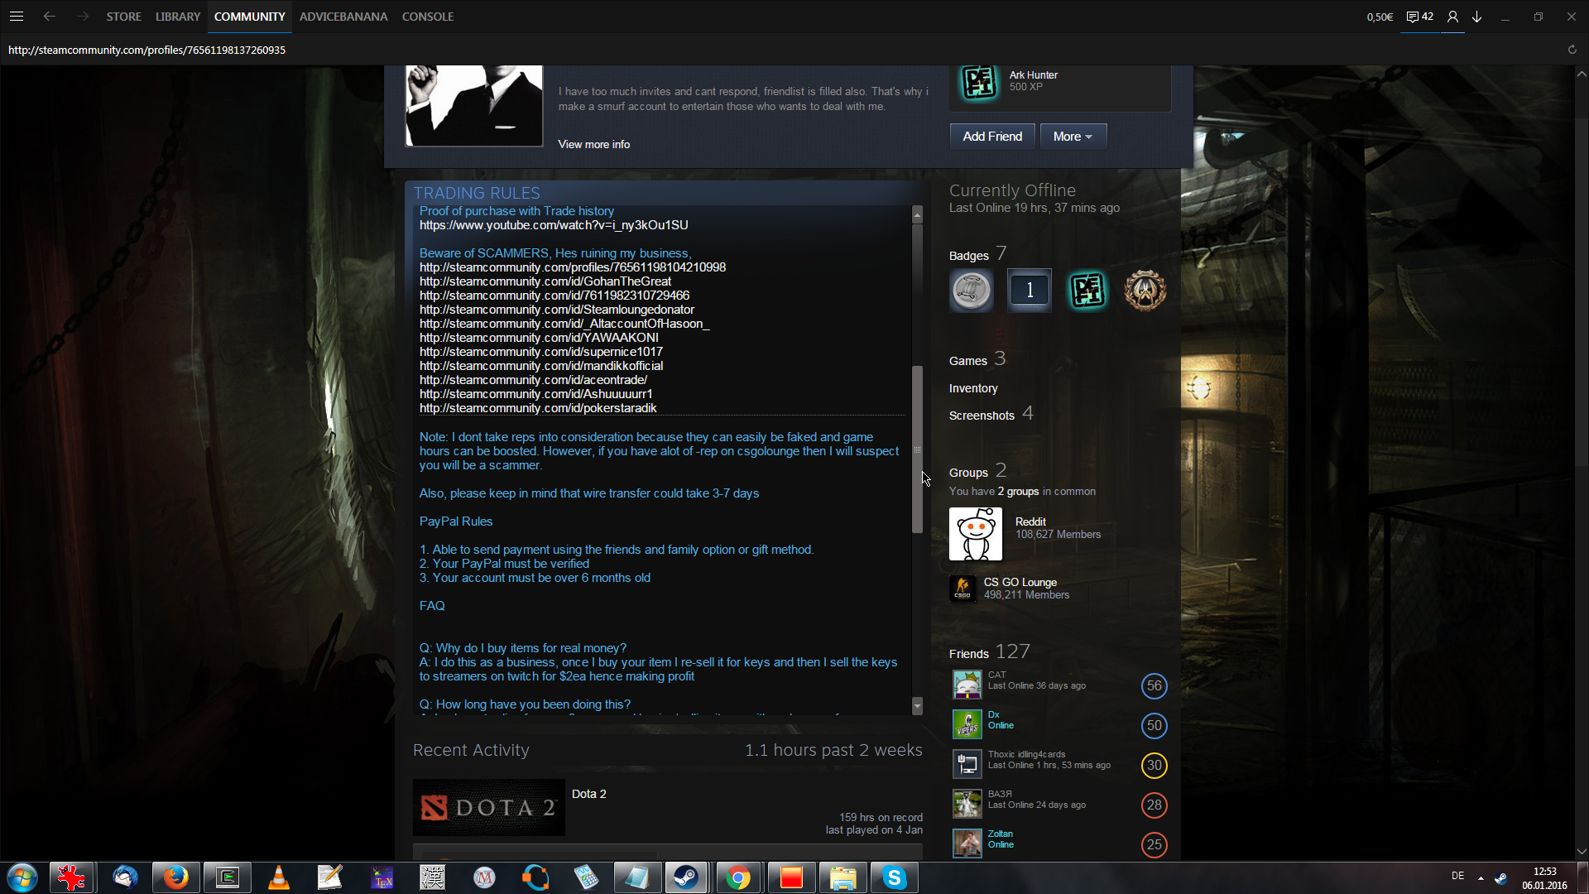Click the Add Friend button

coord(991,137)
